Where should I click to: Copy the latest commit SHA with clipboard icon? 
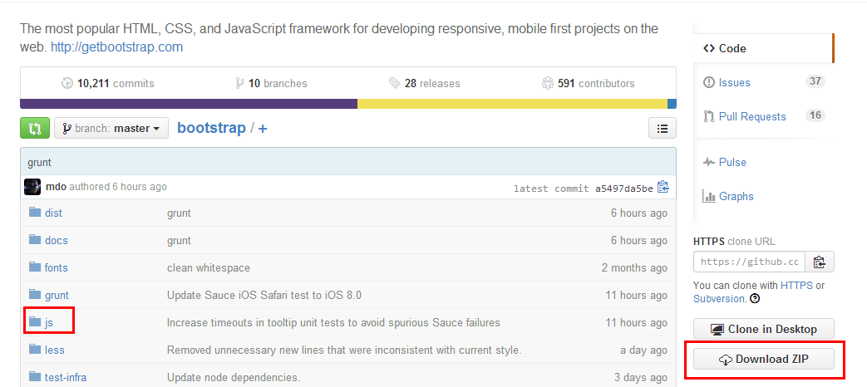pyautogui.click(x=663, y=187)
